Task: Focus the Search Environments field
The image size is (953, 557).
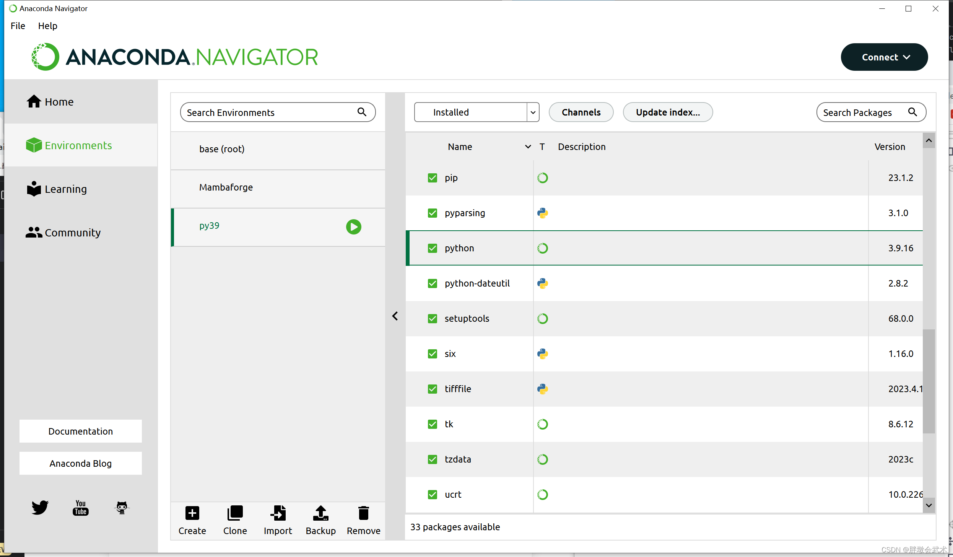Action: pyautogui.click(x=278, y=112)
